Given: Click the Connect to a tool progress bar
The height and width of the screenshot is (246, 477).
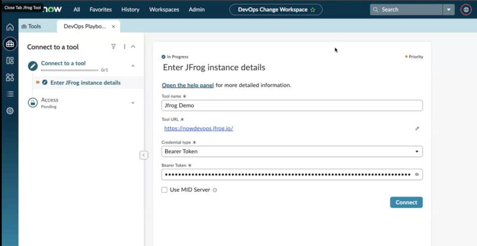Looking at the screenshot, I should click(70, 70).
